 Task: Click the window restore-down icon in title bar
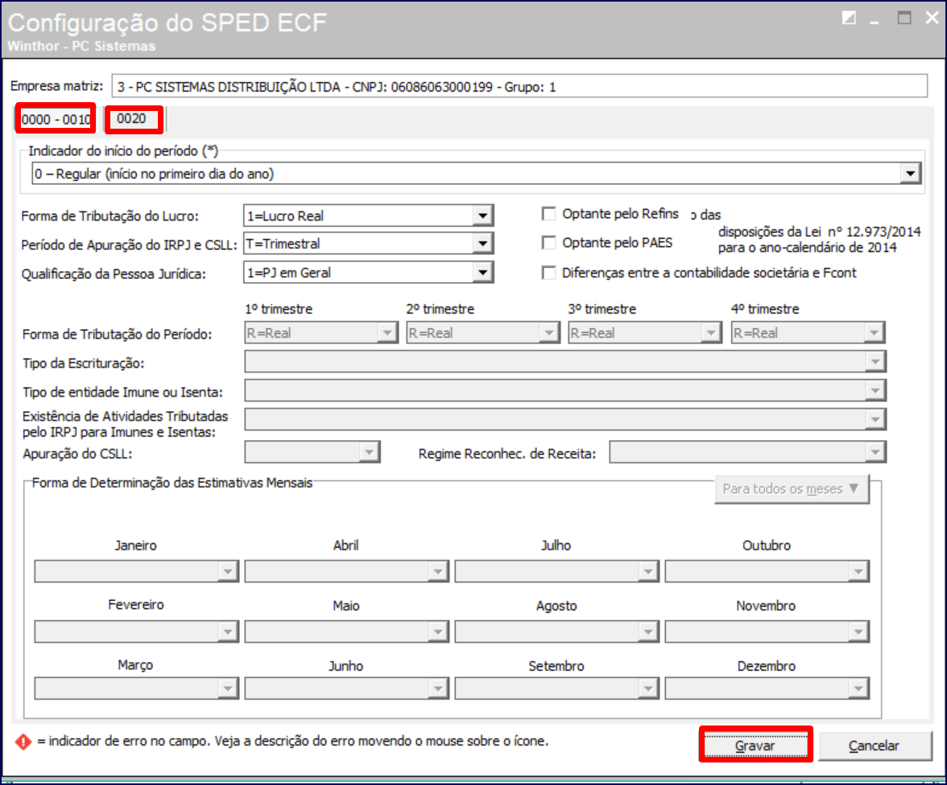click(849, 18)
